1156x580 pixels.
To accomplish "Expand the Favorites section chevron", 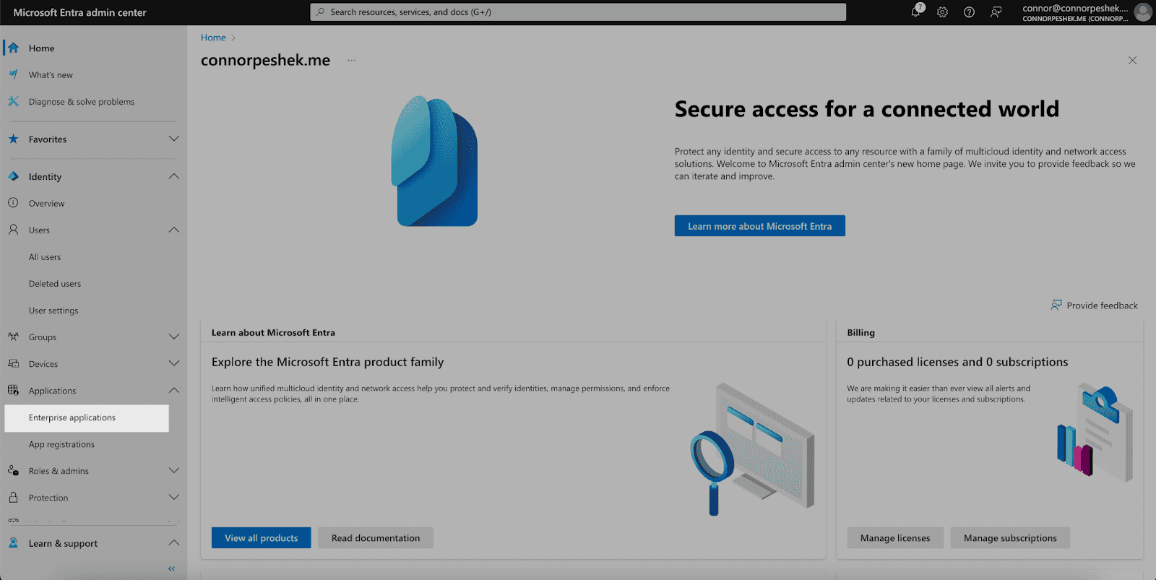I will click(x=173, y=139).
